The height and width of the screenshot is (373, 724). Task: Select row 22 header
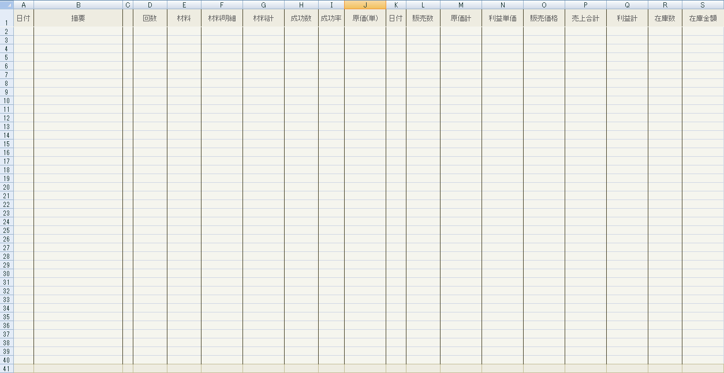6,204
